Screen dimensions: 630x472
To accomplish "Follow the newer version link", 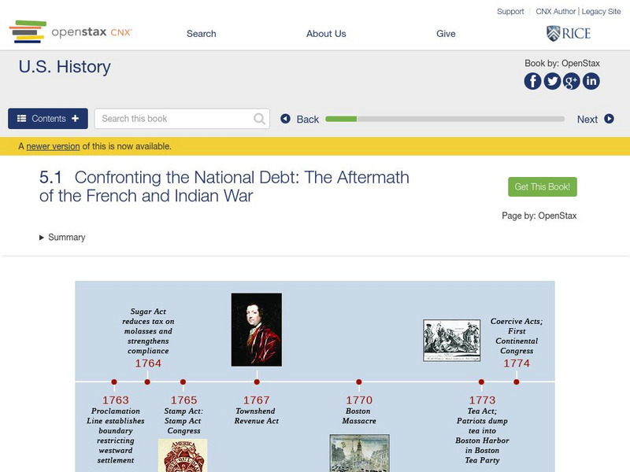I will [x=53, y=146].
